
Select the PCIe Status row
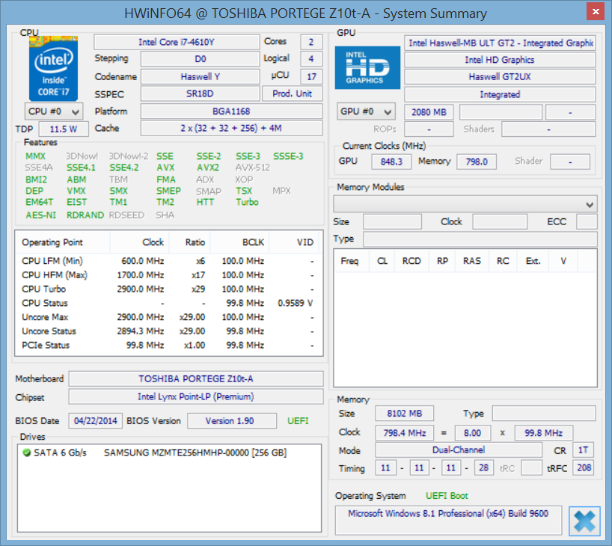(168, 345)
